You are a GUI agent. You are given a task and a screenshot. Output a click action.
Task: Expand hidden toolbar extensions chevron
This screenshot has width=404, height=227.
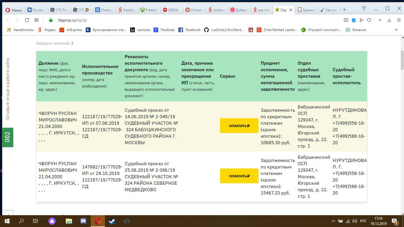(x=380, y=20)
